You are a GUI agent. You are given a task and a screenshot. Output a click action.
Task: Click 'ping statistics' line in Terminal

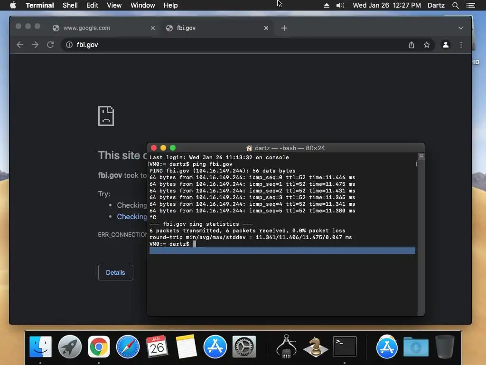pos(201,224)
